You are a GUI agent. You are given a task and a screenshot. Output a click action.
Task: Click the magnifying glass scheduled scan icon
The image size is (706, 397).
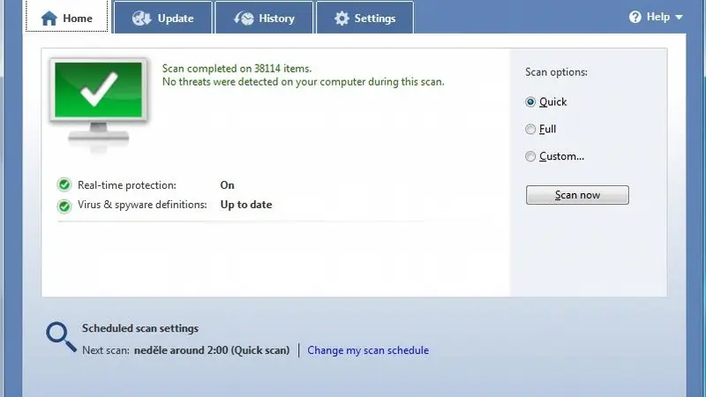61,337
